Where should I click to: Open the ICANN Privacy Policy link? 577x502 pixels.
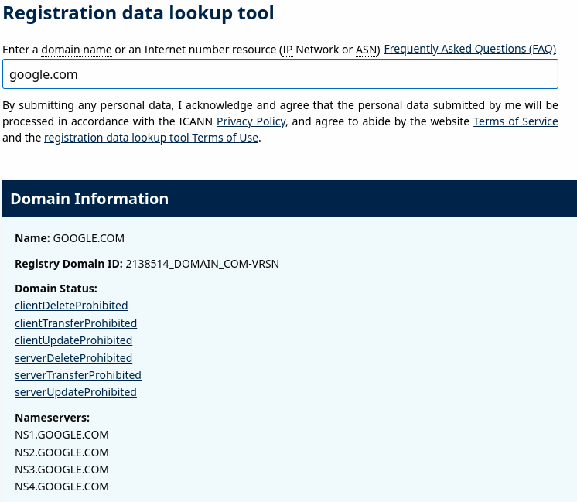pyautogui.click(x=251, y=121)
